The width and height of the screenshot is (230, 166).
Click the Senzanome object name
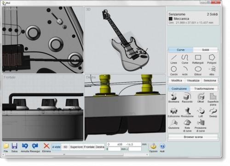(177, 14)
